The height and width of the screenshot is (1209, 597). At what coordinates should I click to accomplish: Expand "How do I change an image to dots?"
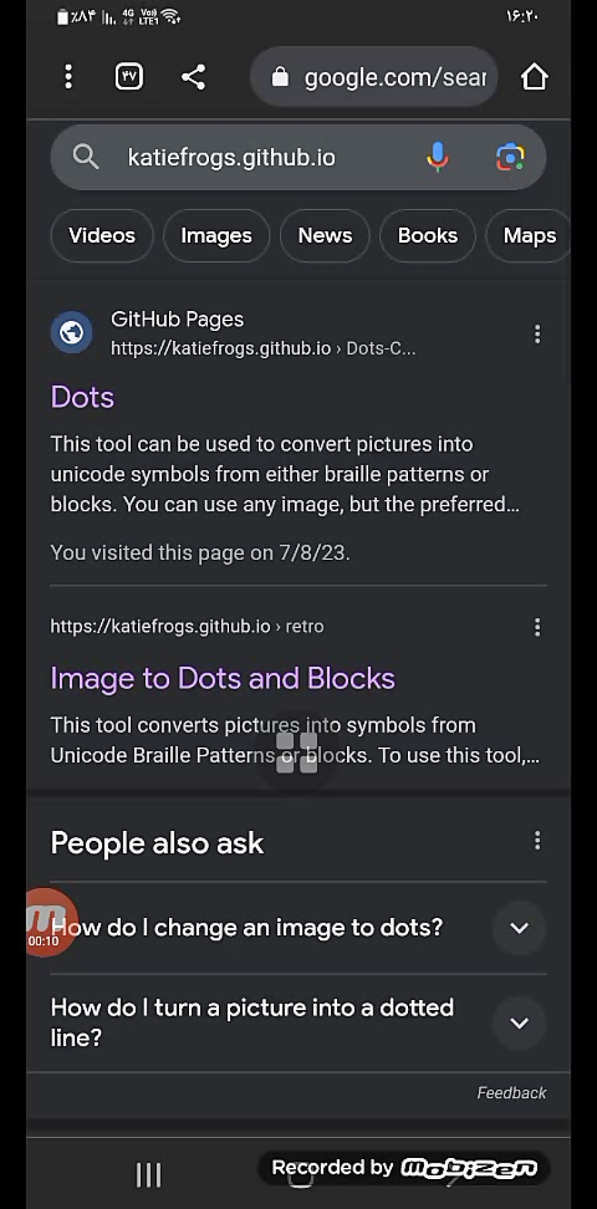tap(298, 927)
